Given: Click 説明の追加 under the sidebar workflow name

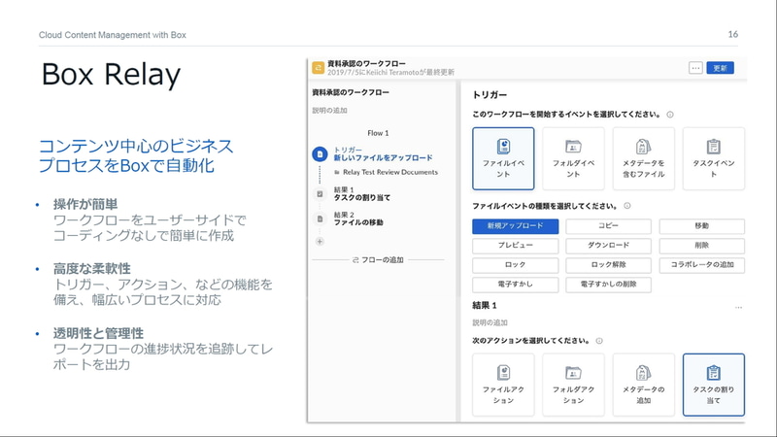Looking at the screenshot, I should click(329, 111).
